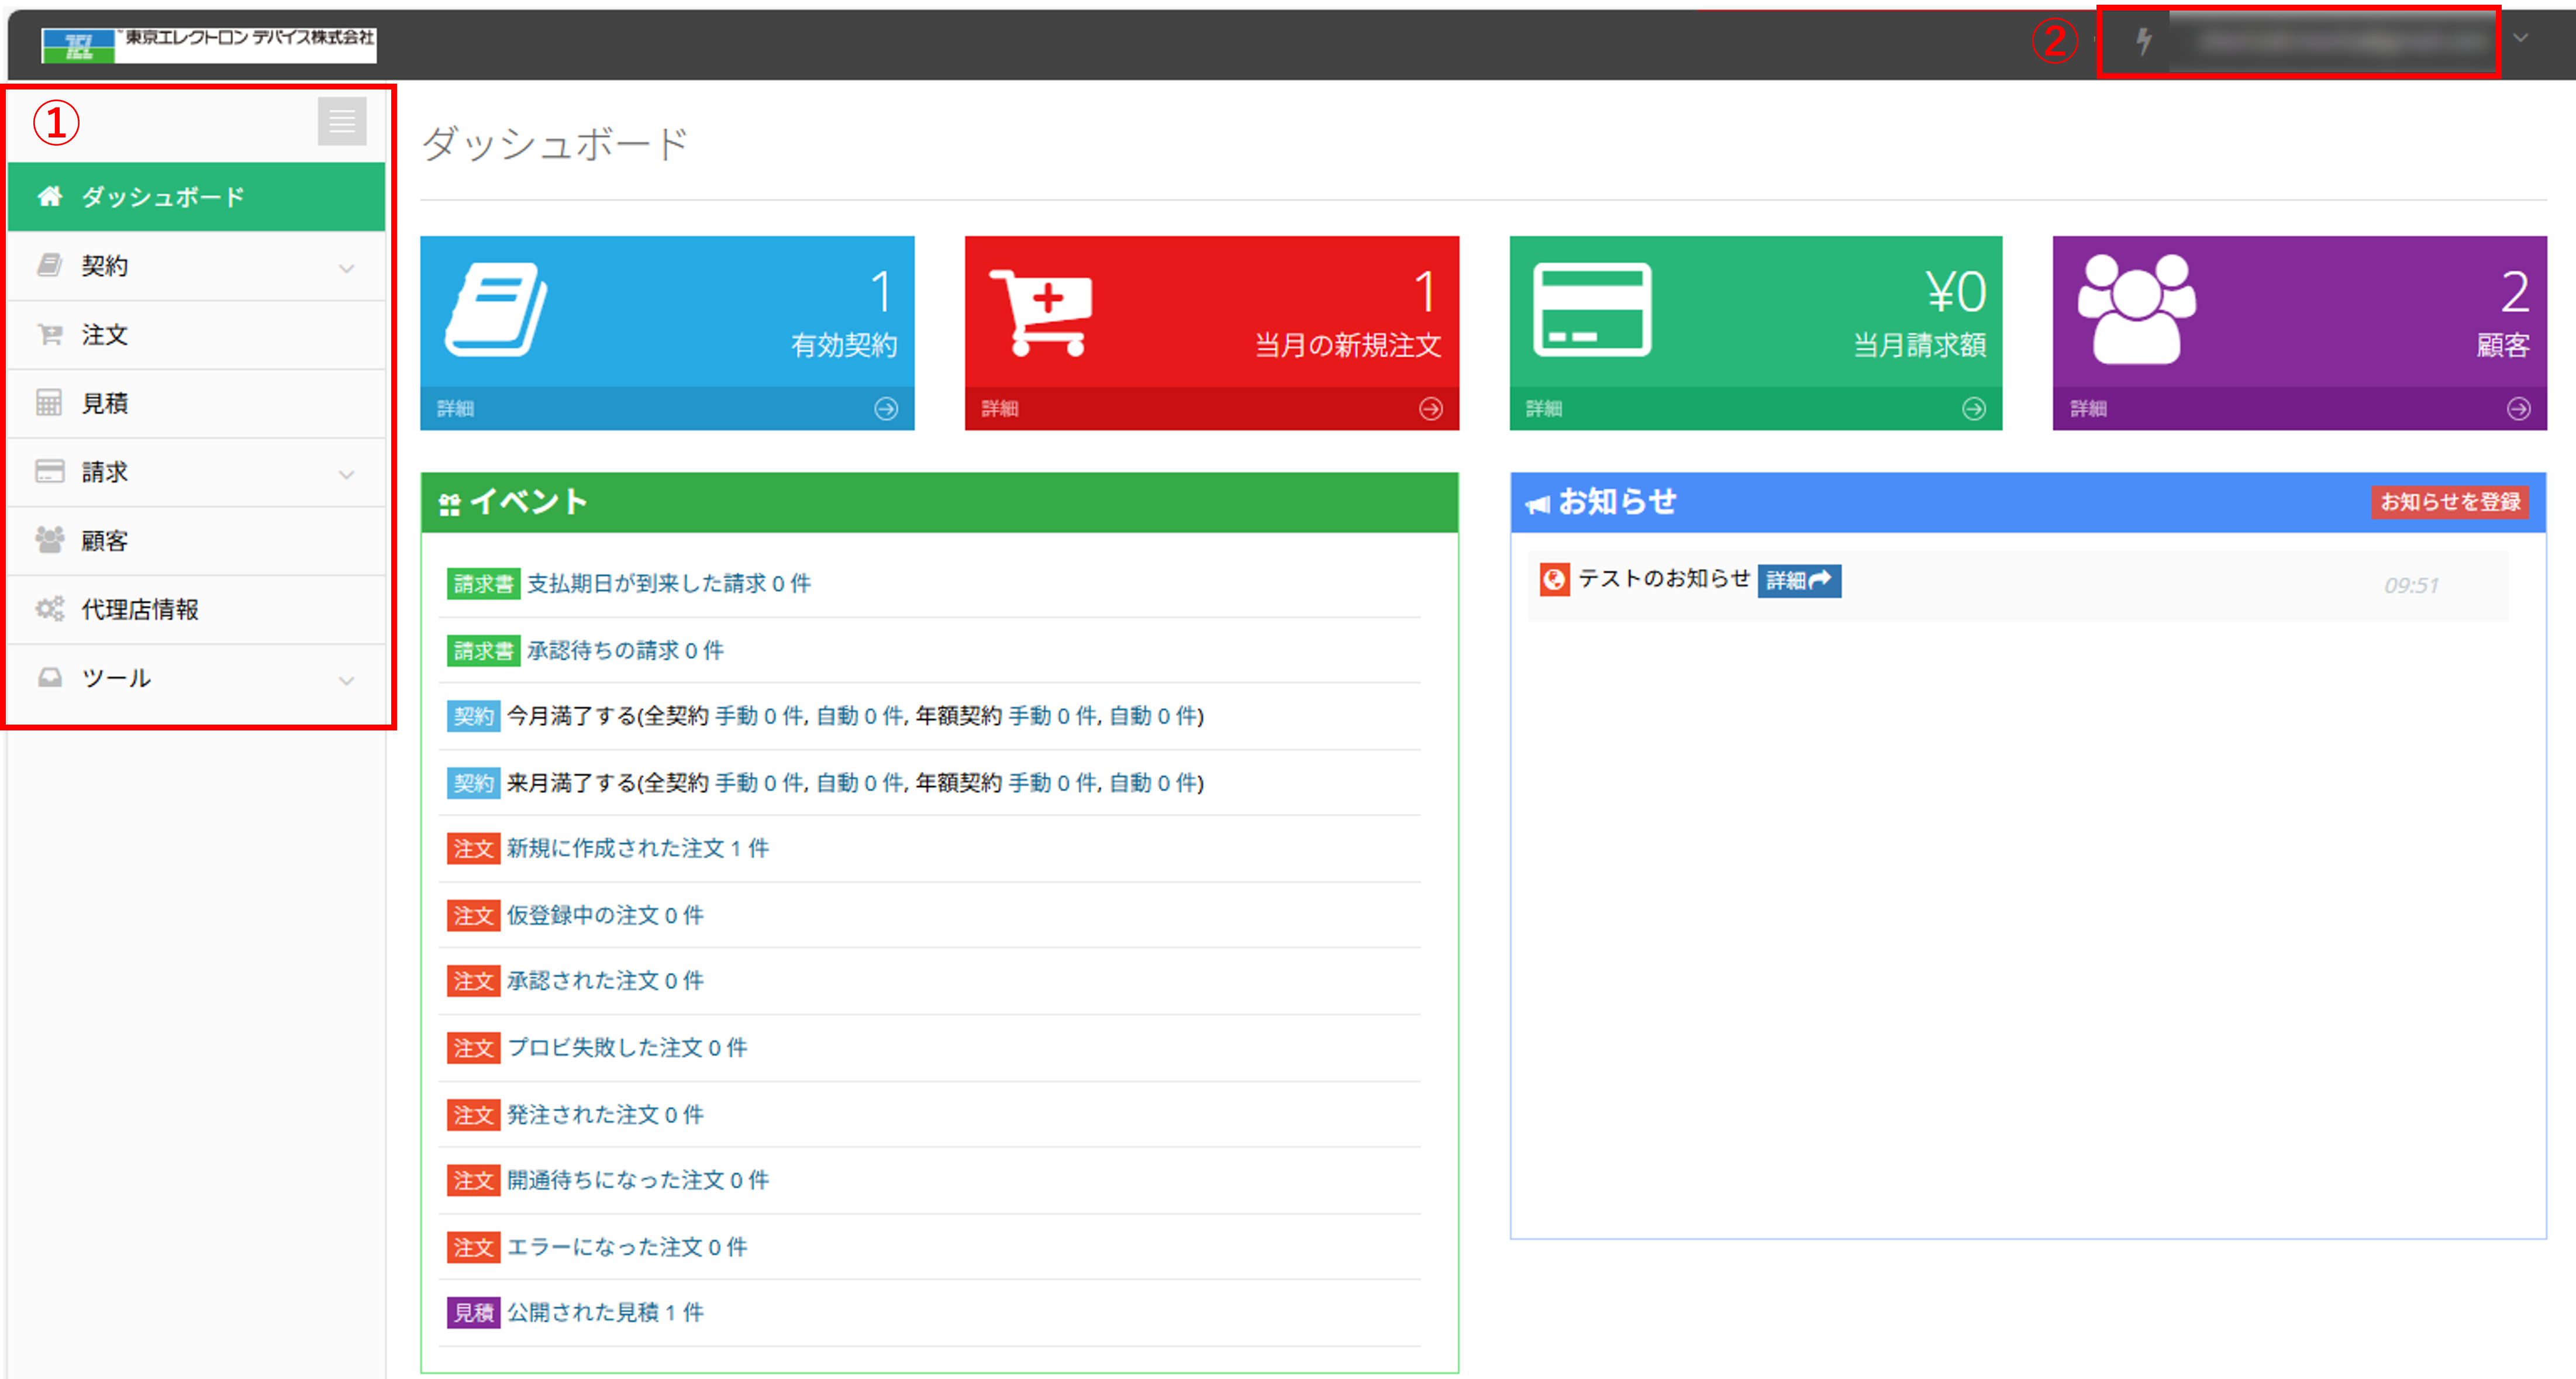The width and height of the screenshot is (2576, 1379).
Task: Open 新規に作成された注文 1 件 link
Action: point(637,849)
